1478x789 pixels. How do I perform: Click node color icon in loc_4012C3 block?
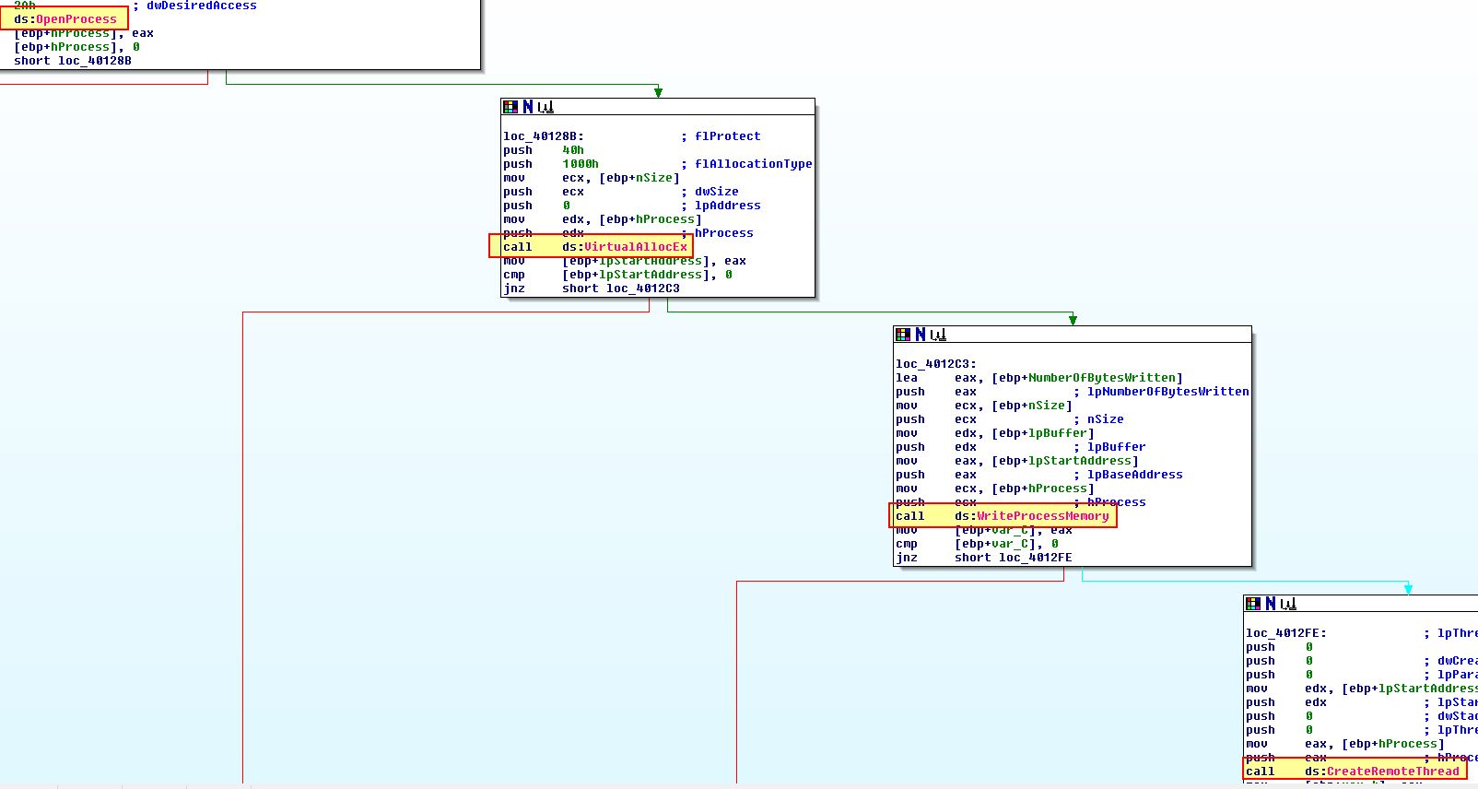[x=903, y=335]
